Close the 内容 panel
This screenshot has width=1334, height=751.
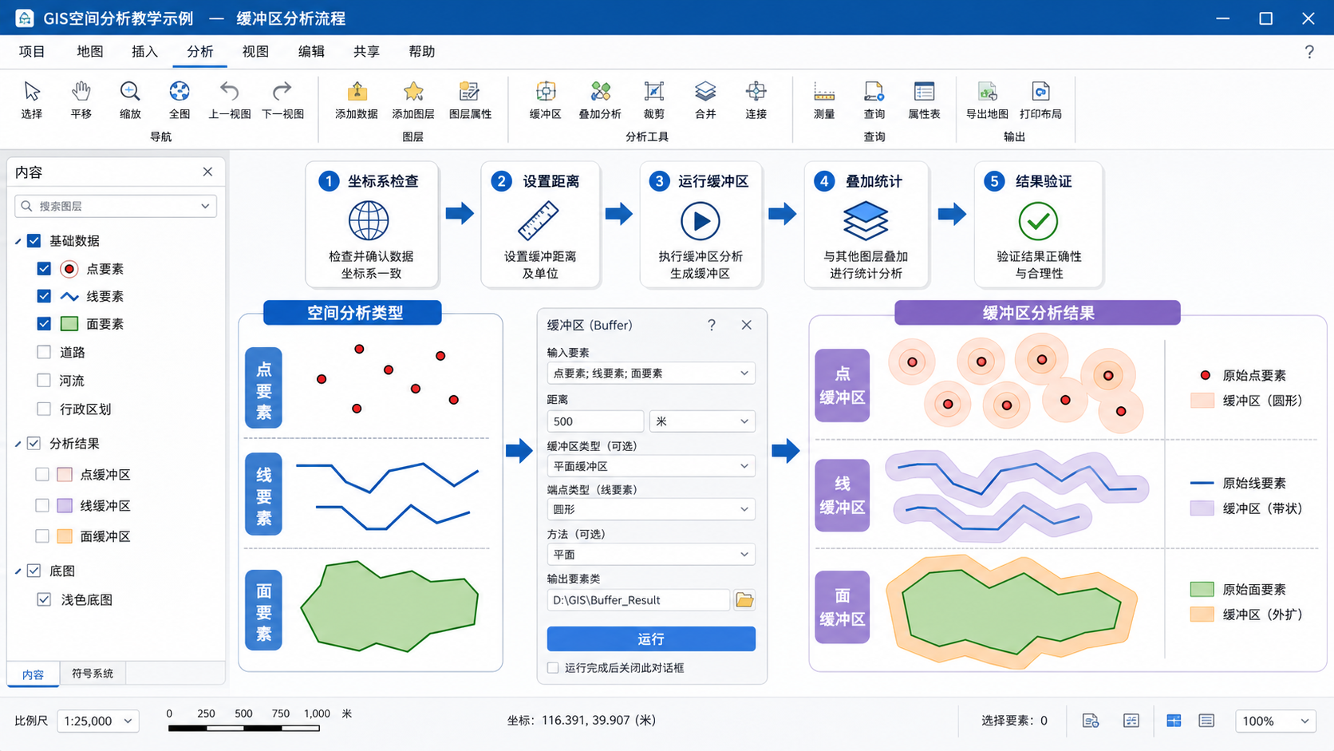(x=207, y=172)
